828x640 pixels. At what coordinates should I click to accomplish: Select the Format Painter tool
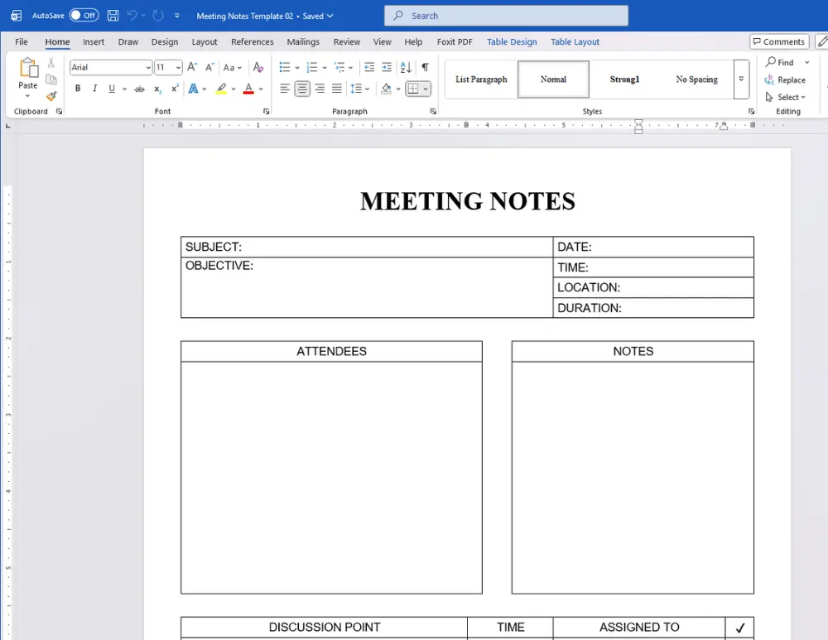(51, 96)
